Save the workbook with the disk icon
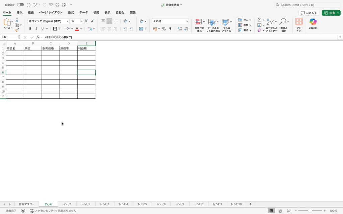 tap(57, 5)
